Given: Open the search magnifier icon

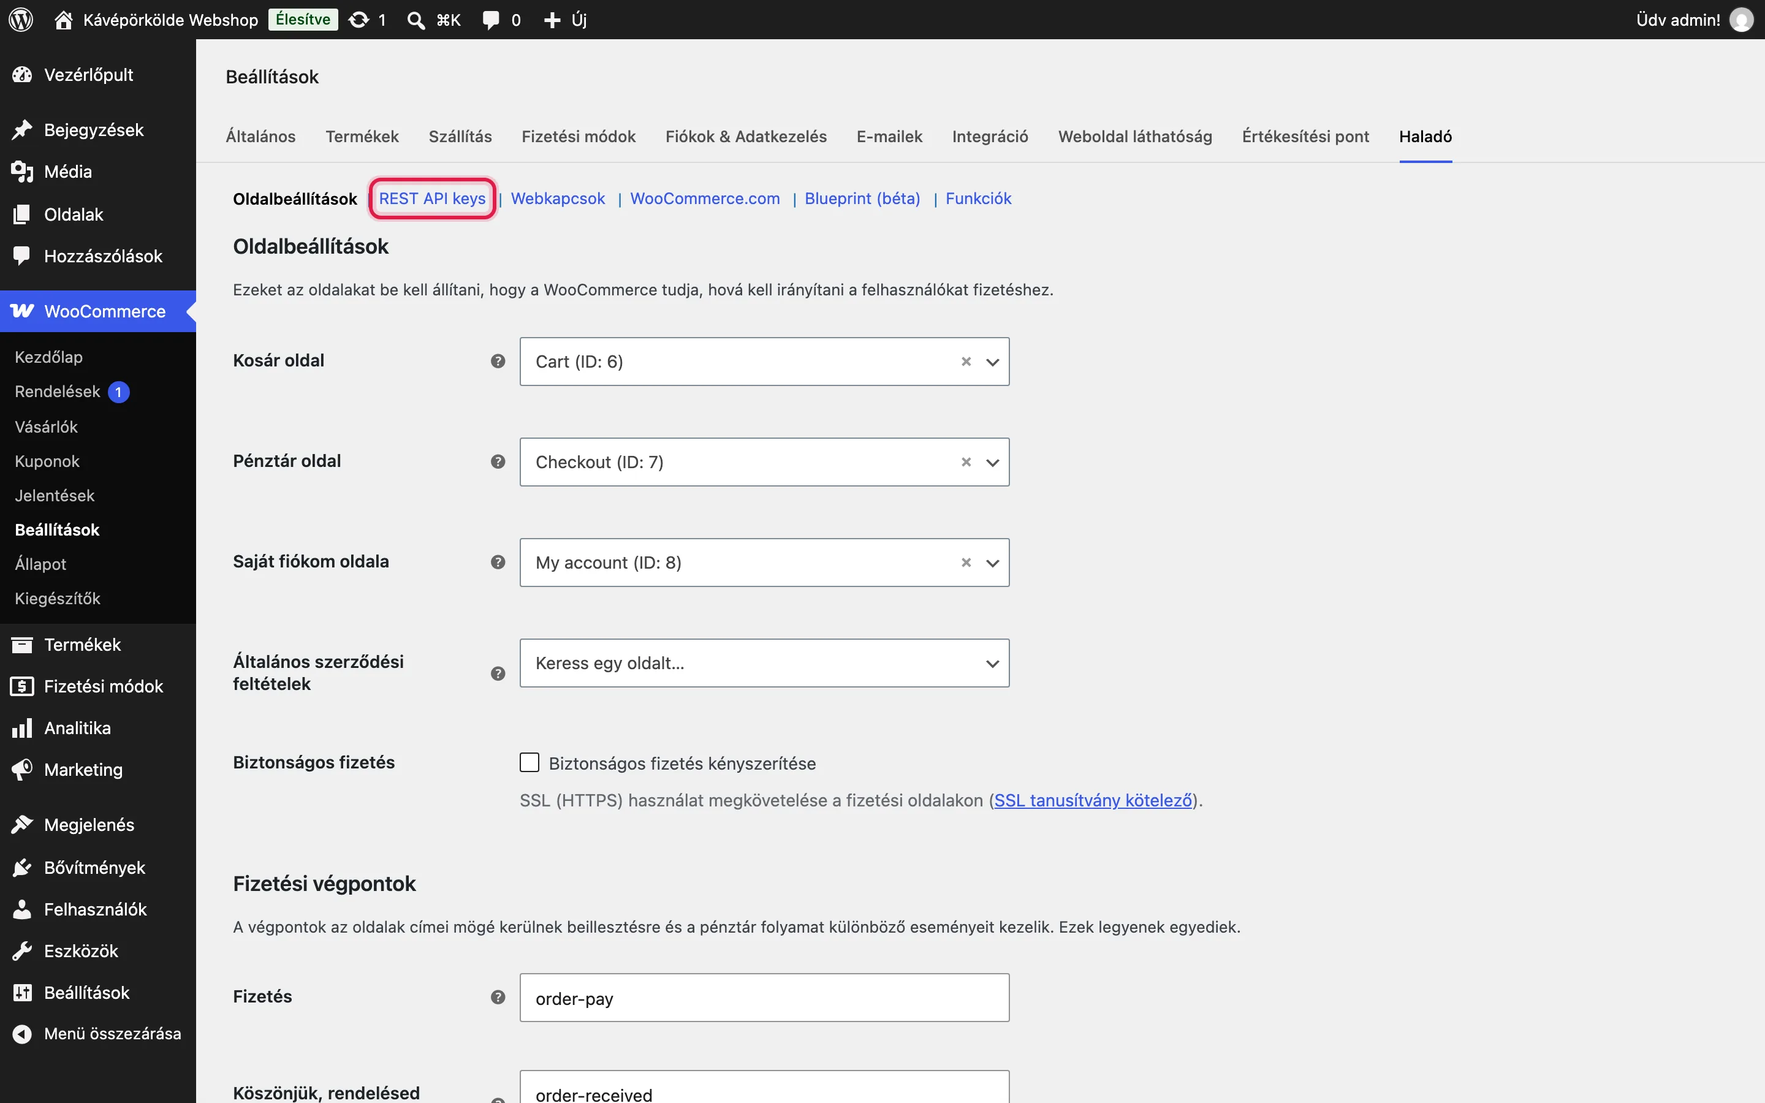Looking at the screenshot, I should (416, 20).
